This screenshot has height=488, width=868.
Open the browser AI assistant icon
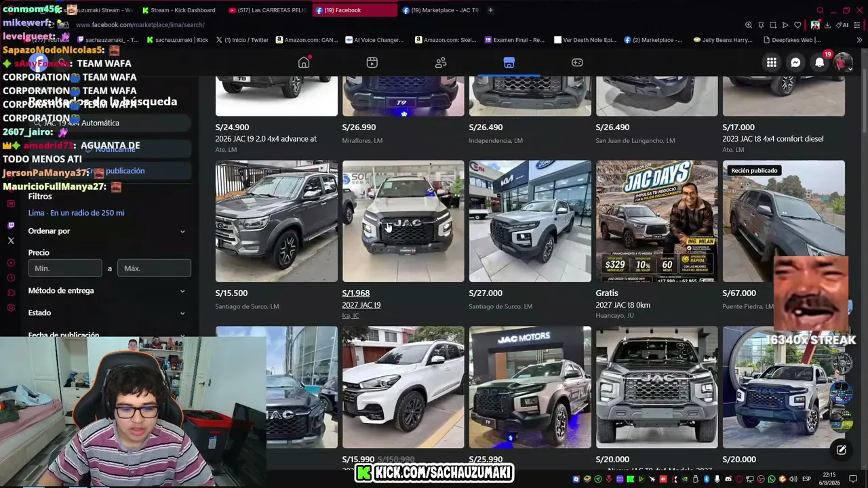coord(844,25)
